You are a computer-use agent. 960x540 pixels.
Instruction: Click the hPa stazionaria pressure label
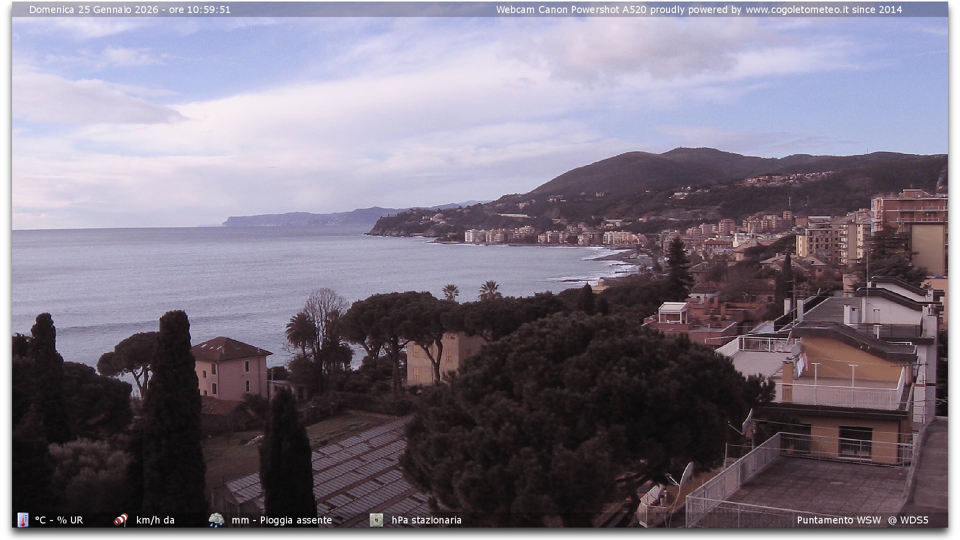coord(426,520)
